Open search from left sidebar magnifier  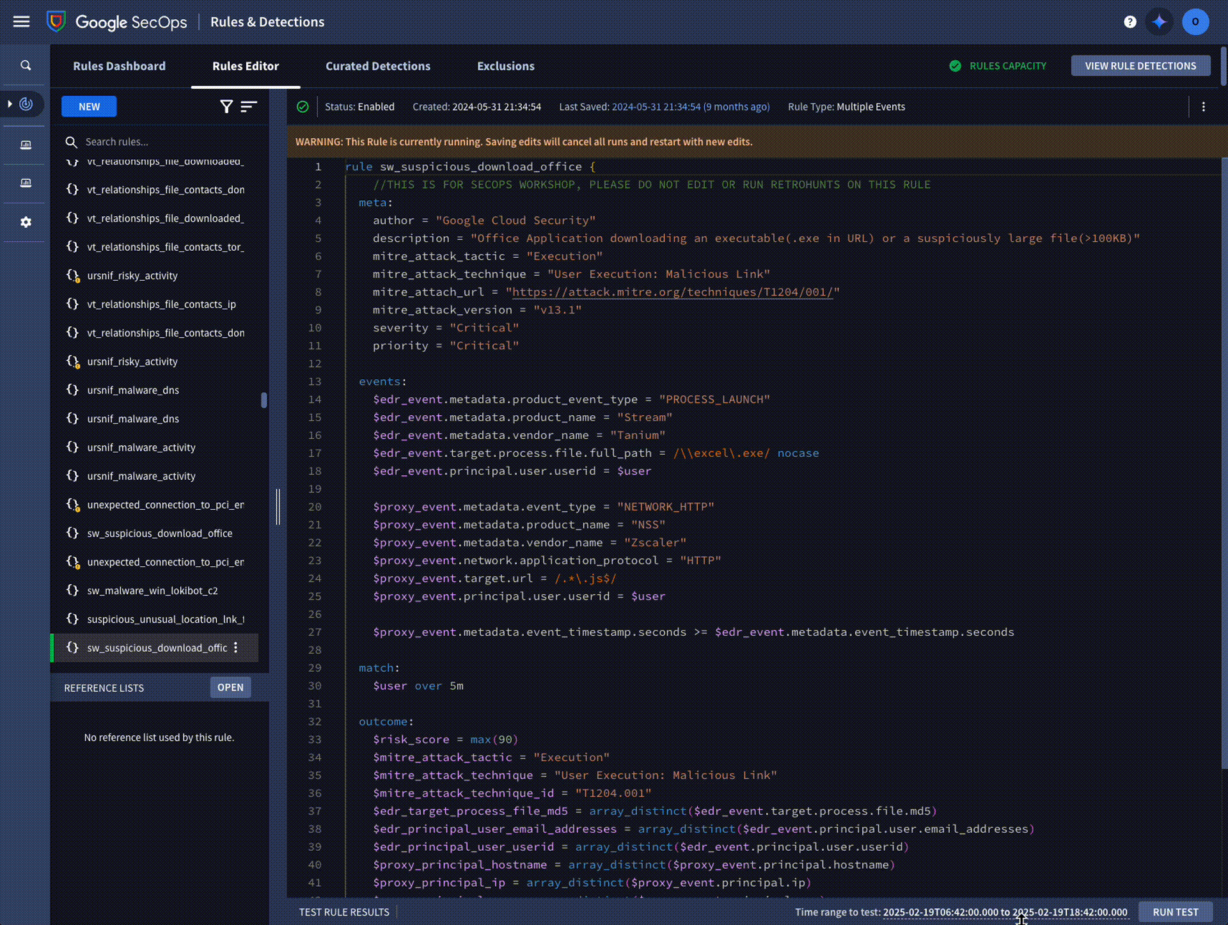26,65
